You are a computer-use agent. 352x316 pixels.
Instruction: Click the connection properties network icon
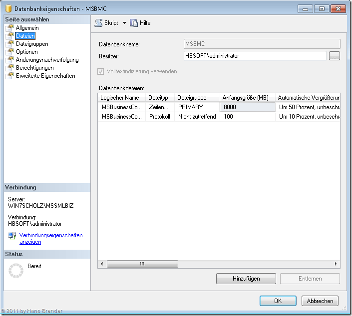12,236
